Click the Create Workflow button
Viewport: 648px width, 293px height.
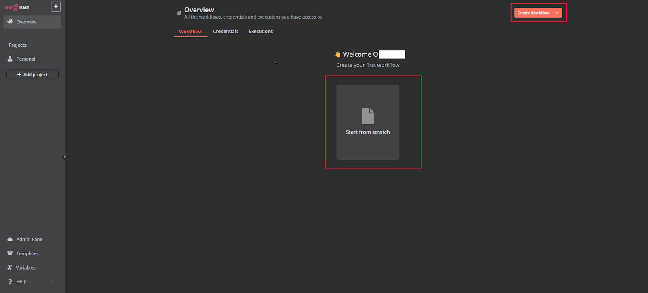pyautogui.click(x=533, y=13)
